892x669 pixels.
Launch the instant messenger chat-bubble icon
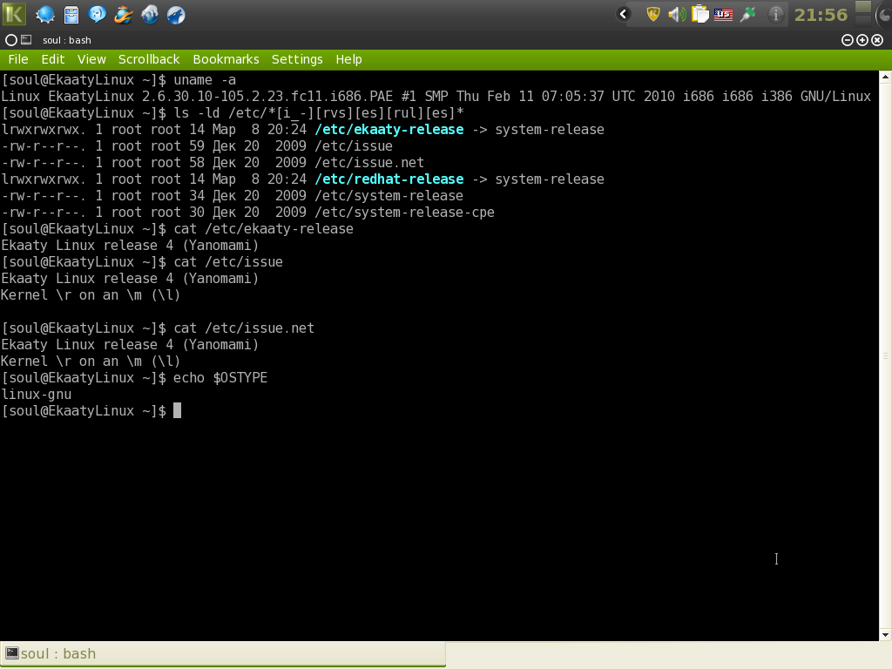[x=98, y=15]
